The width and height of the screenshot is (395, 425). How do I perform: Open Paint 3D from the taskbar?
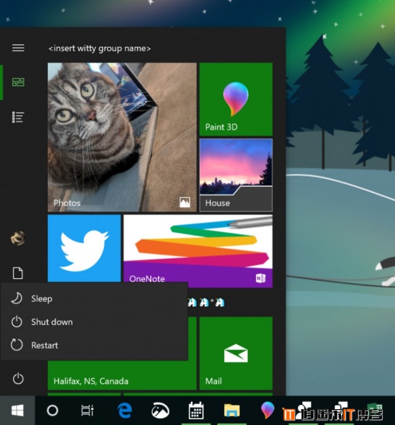pyautogui.click(x=267, y=410)
